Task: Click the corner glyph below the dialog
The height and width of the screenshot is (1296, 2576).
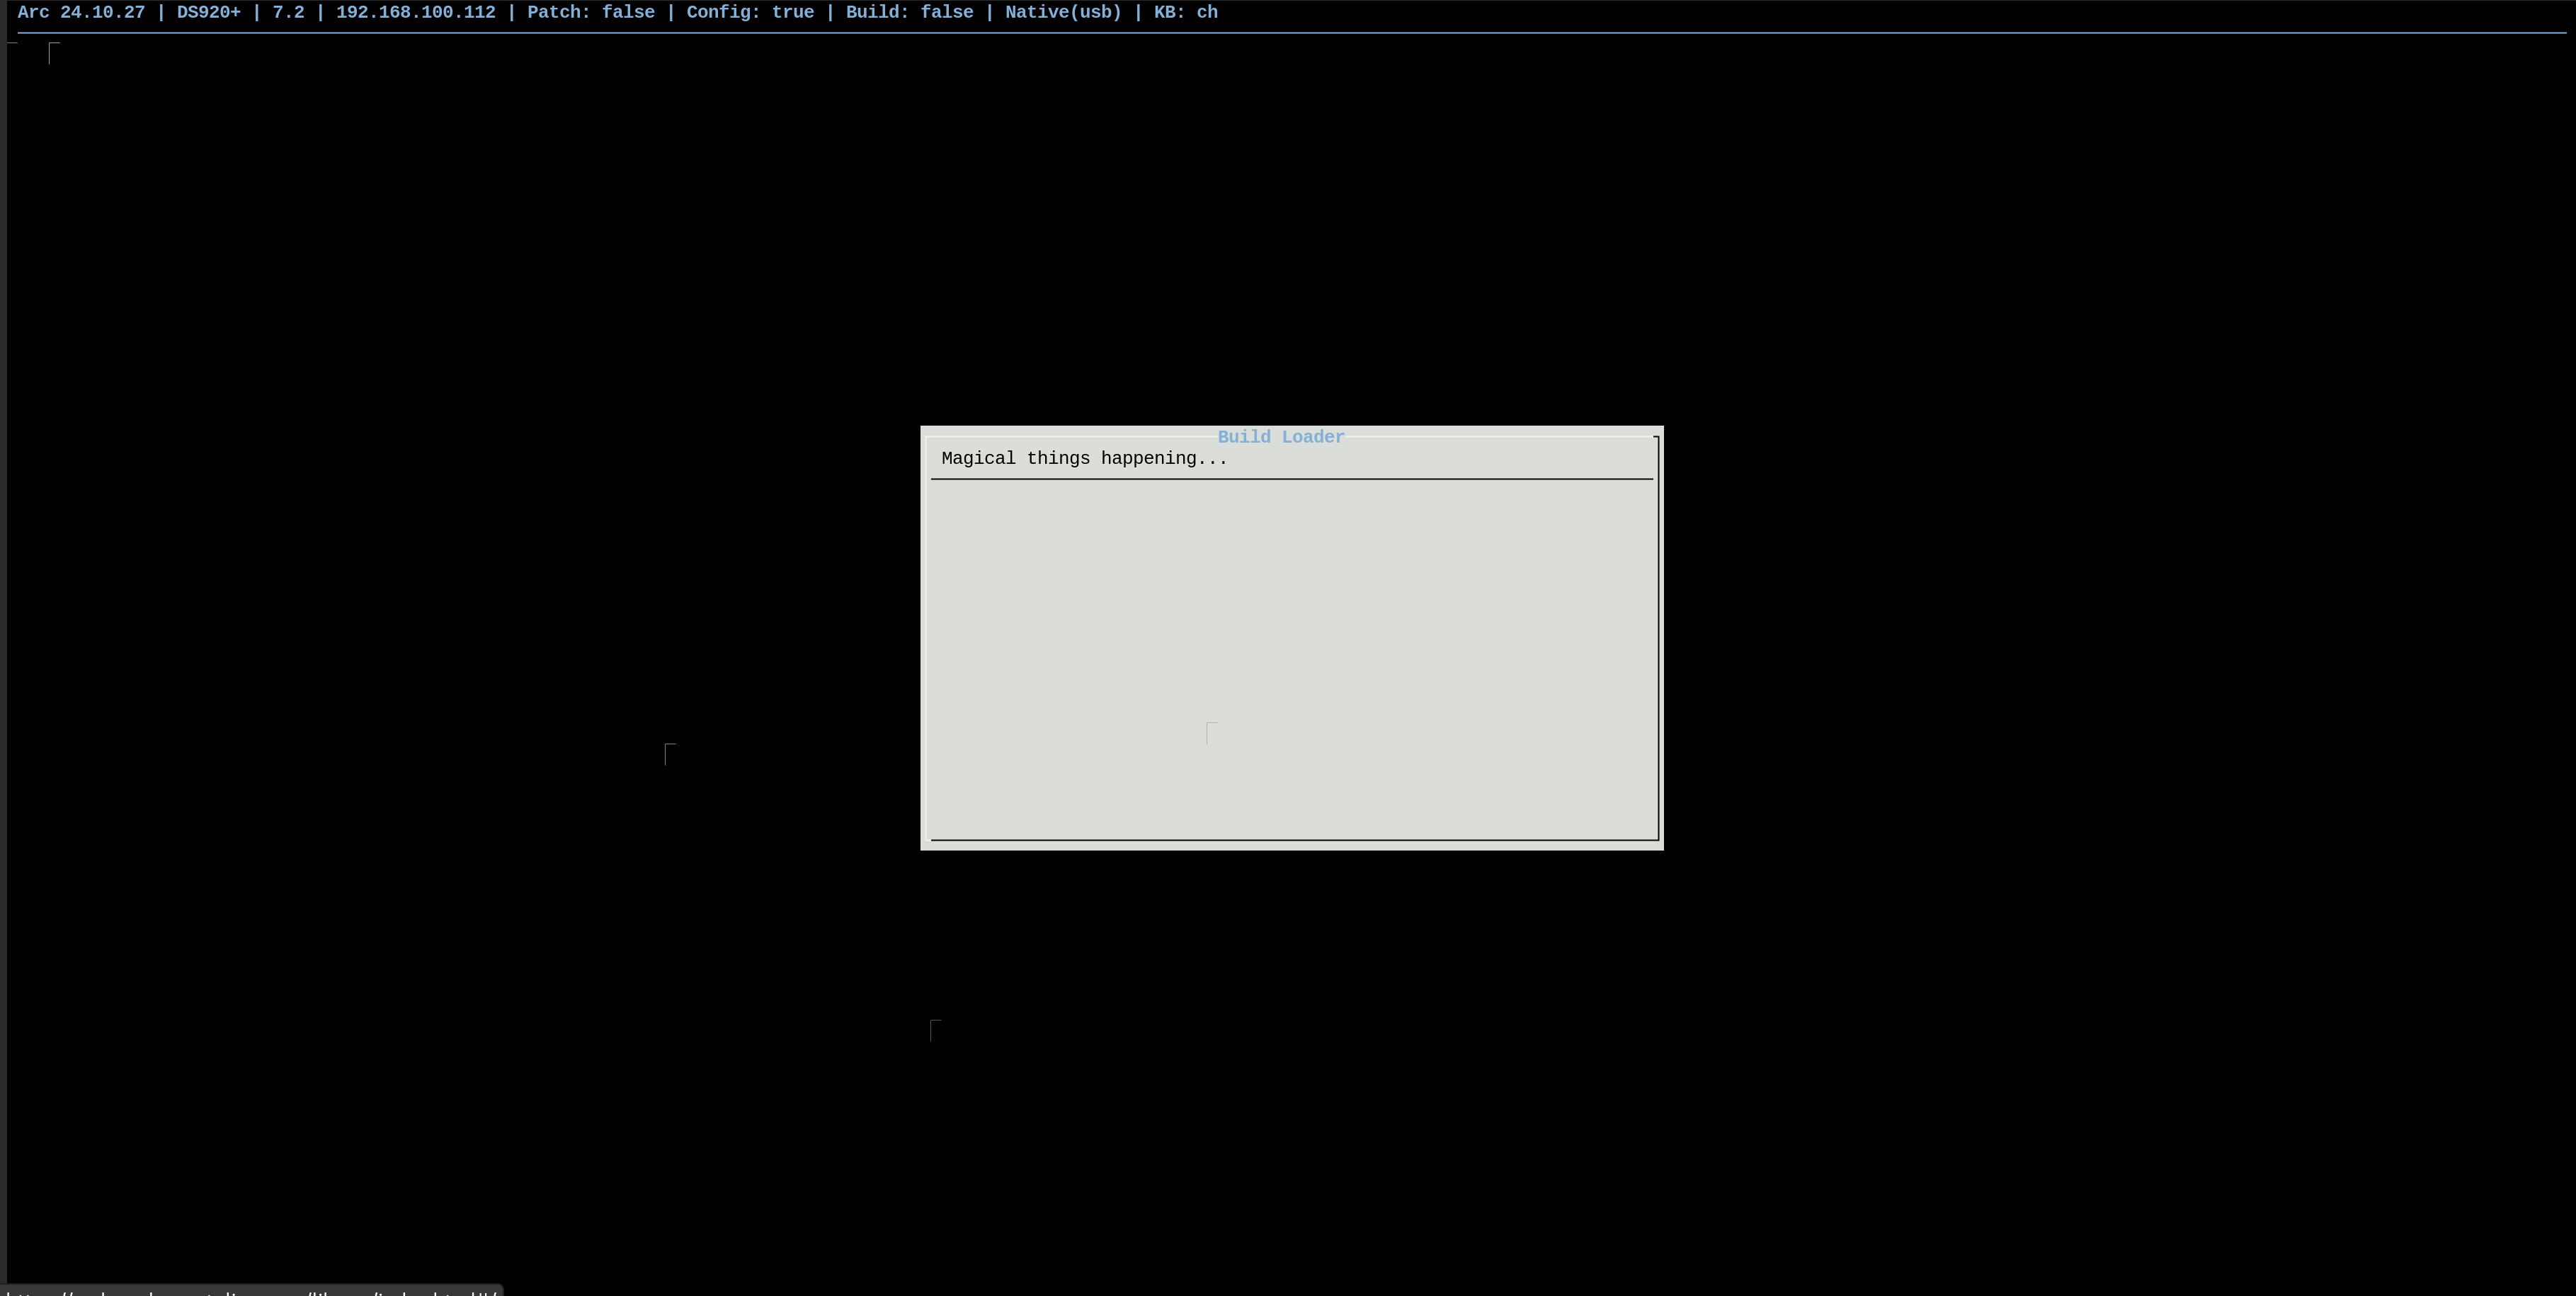Action: (935, 1030)
